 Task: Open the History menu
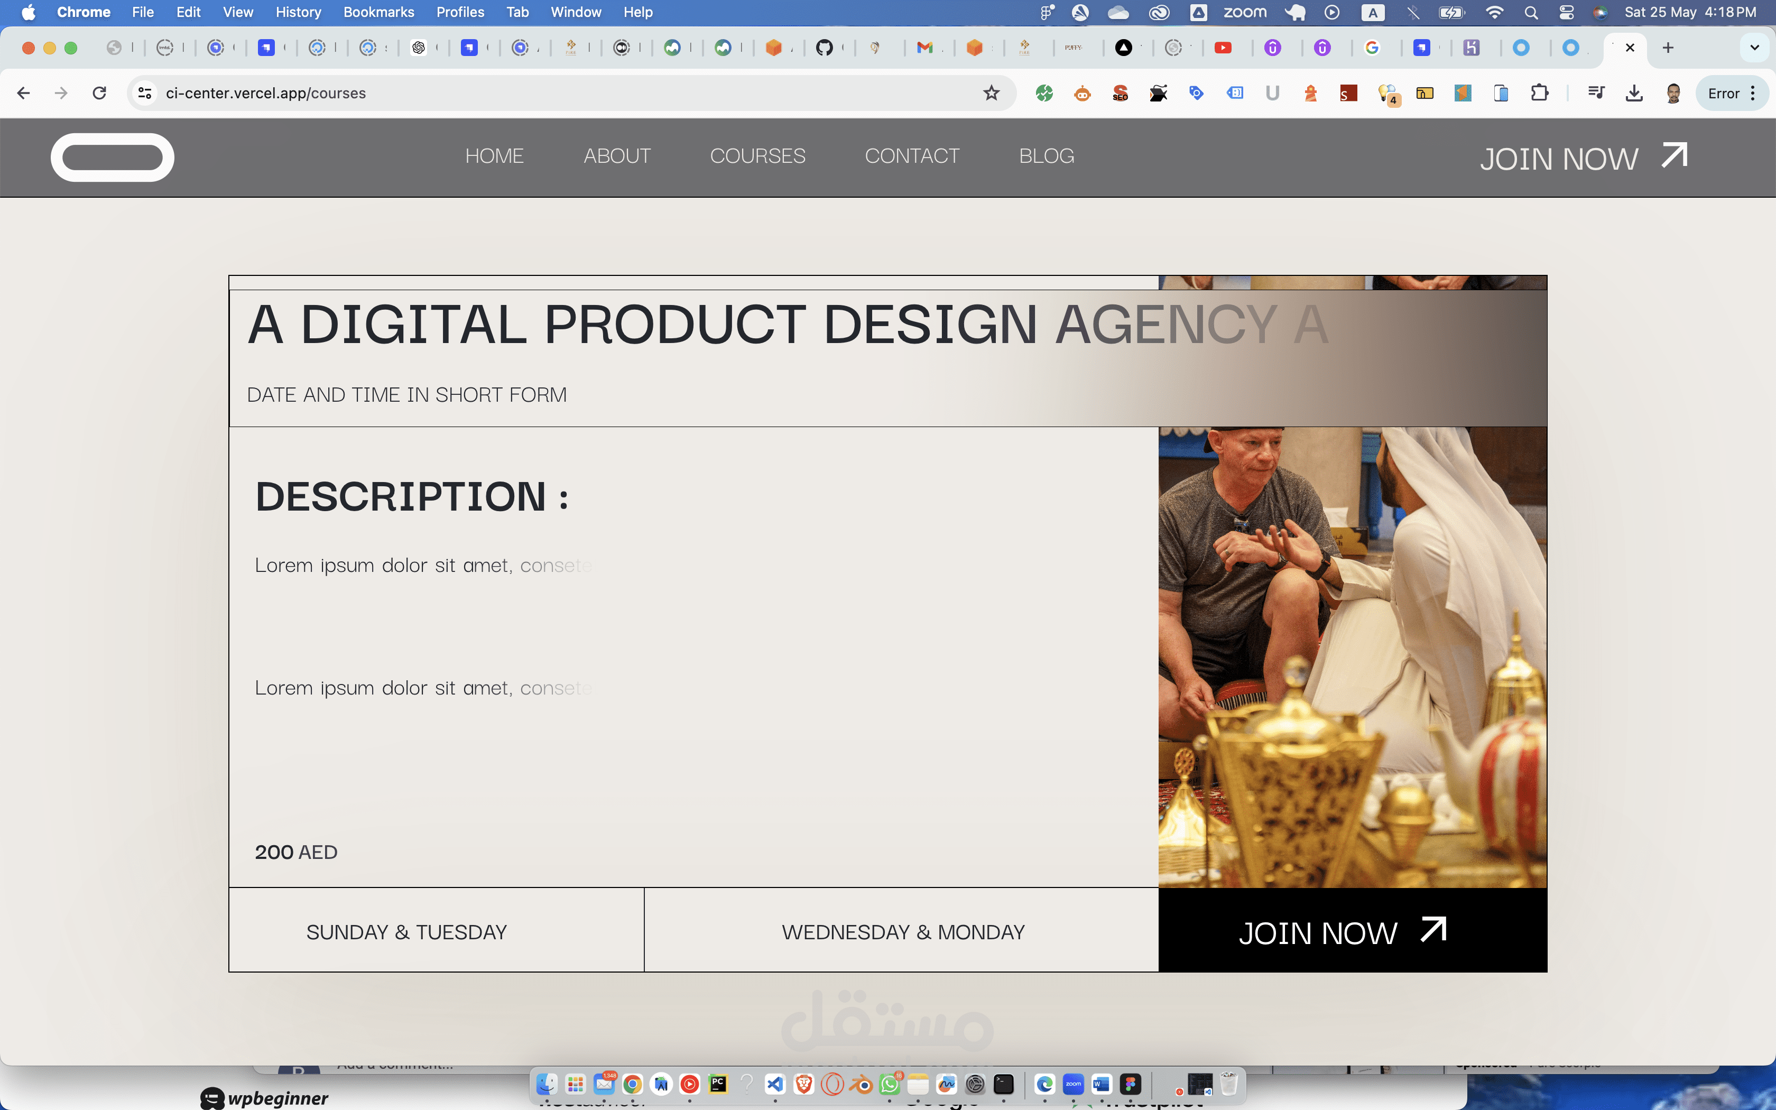(x=298, y=13)
